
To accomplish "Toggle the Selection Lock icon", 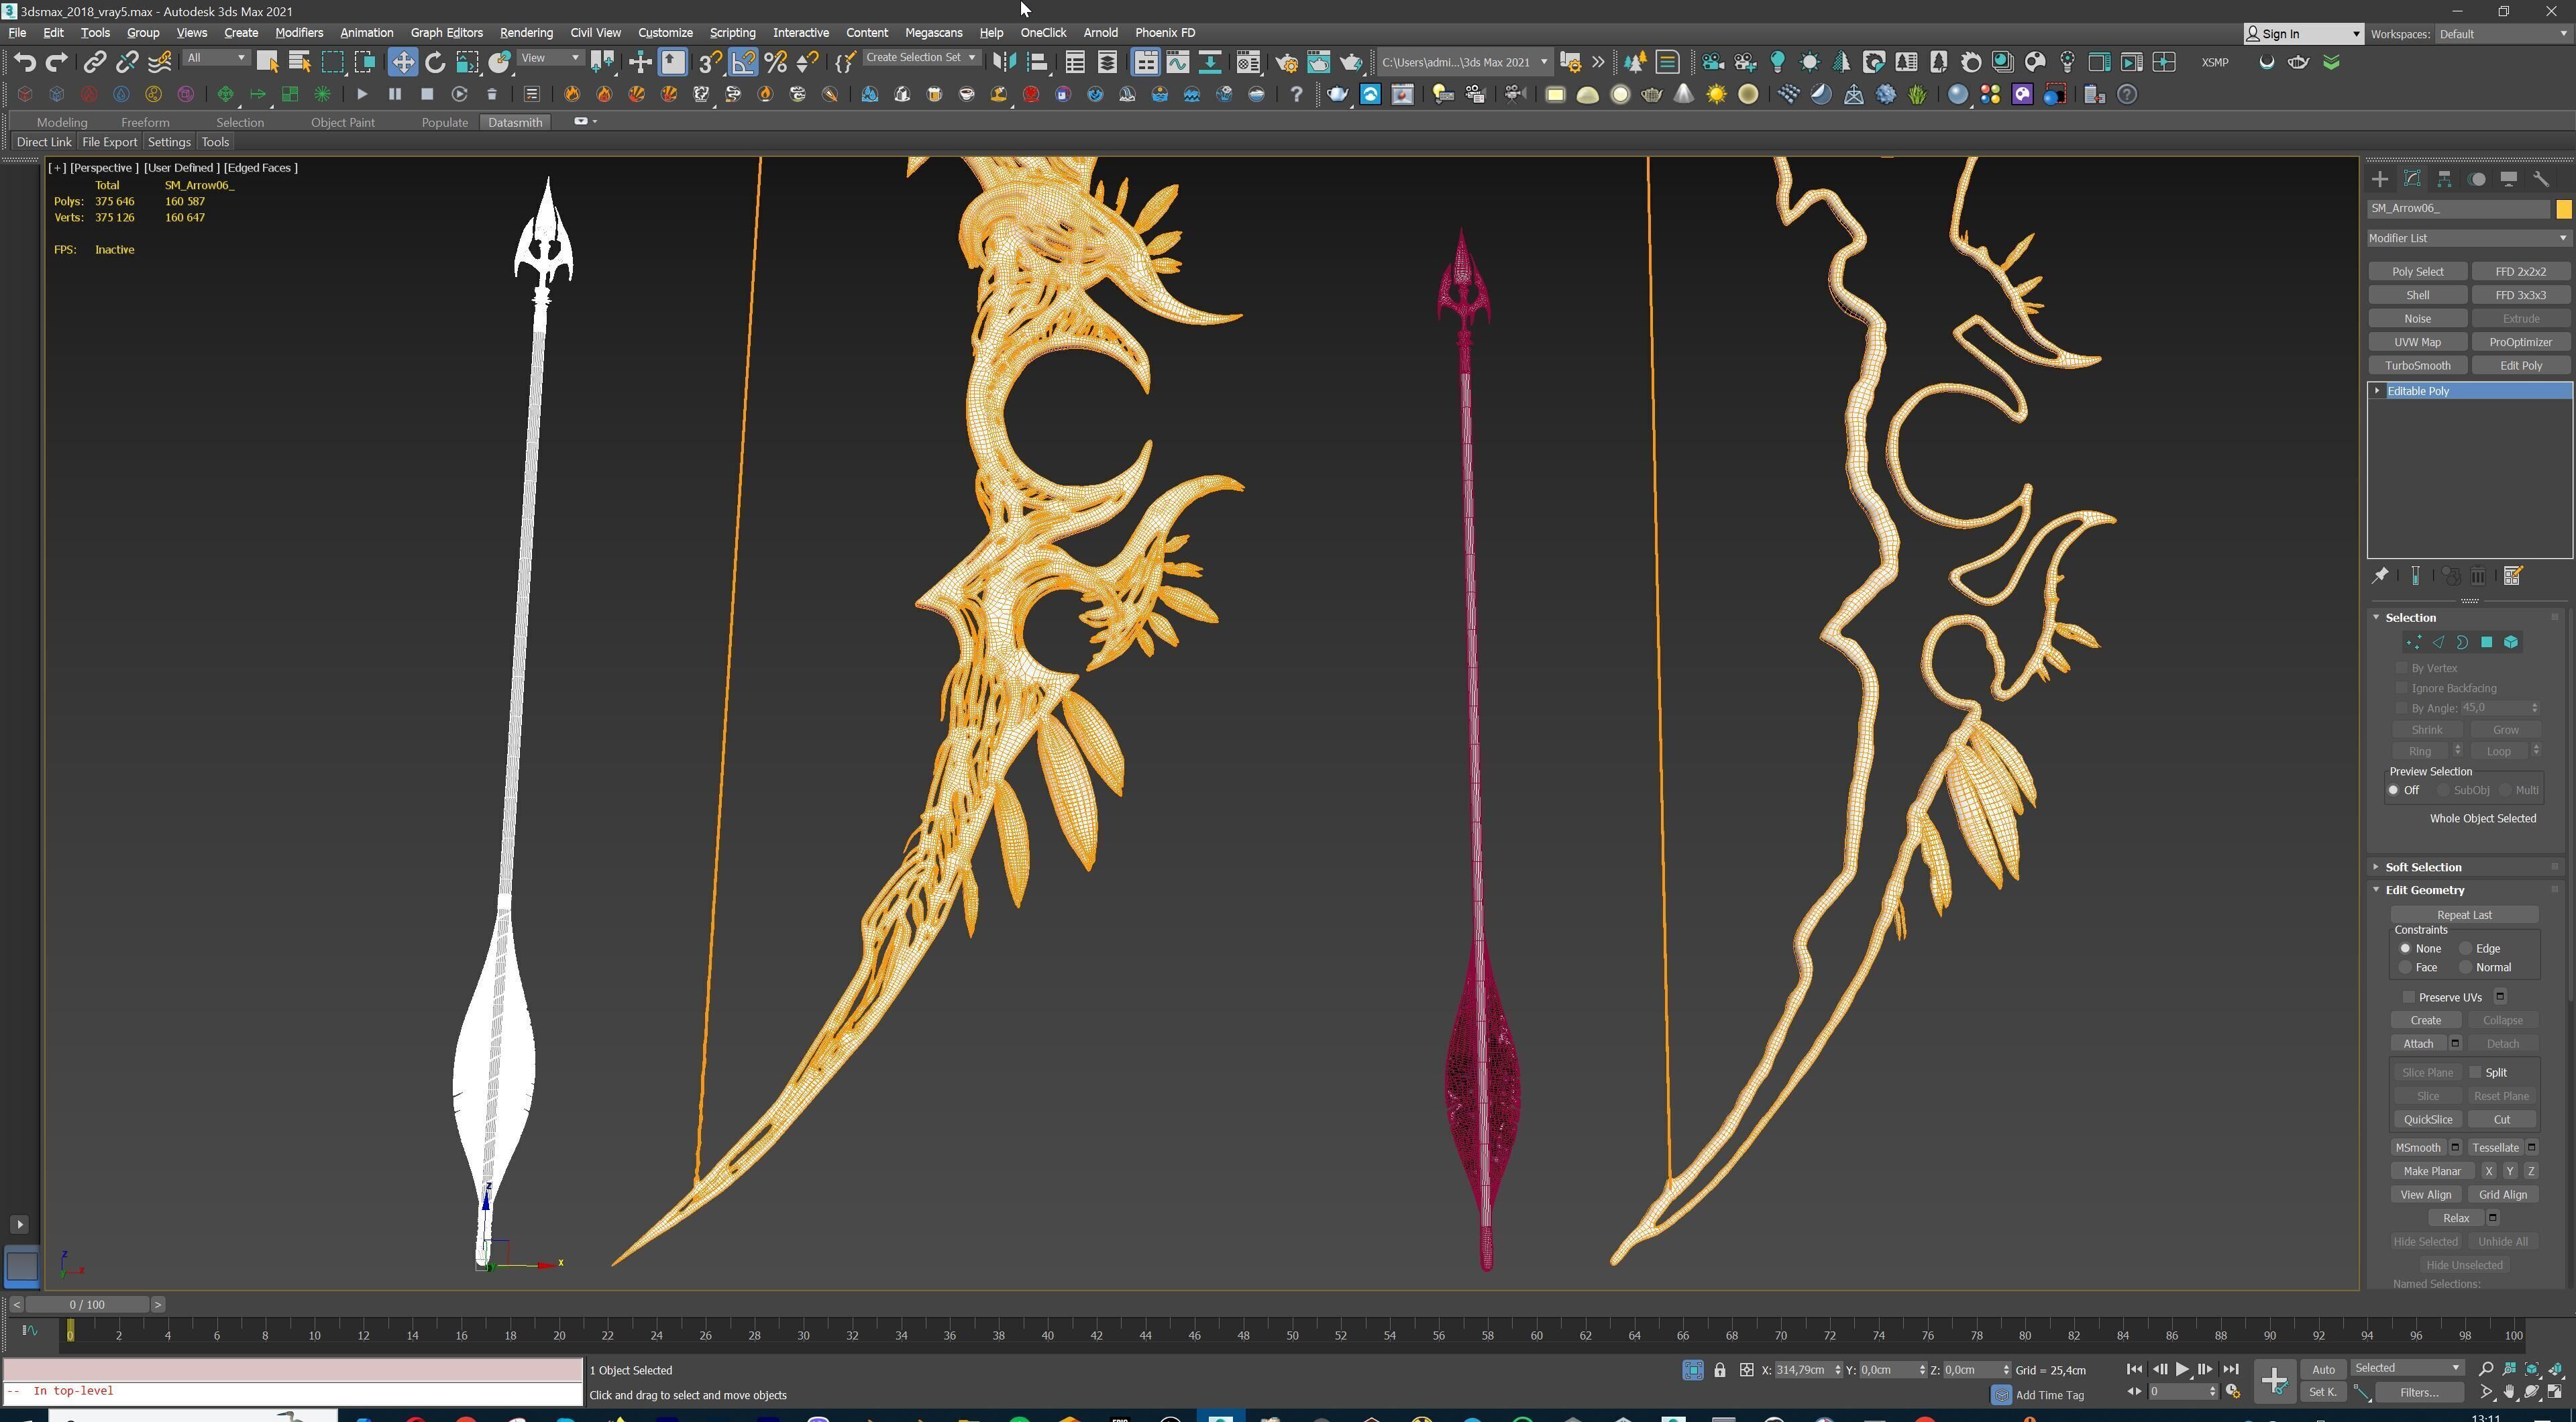I will [x=1719, y=1370].
